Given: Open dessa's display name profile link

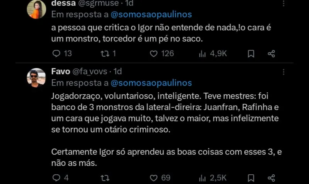Looking at the screenshot, I should 61,4.
